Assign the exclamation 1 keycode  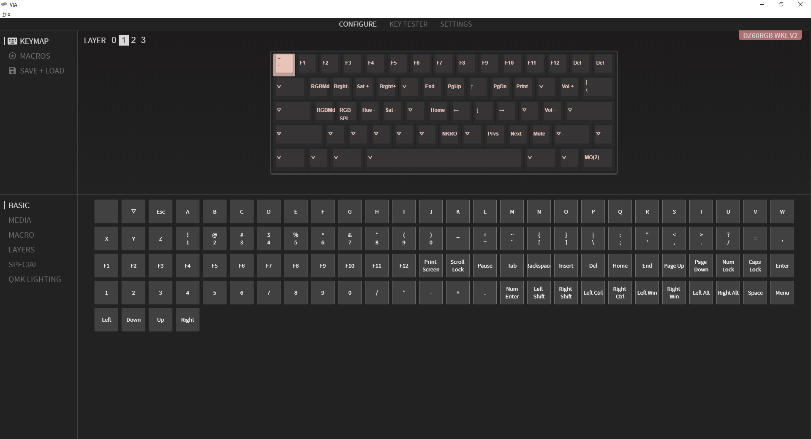pyautogui.click(x=188, y=238)
